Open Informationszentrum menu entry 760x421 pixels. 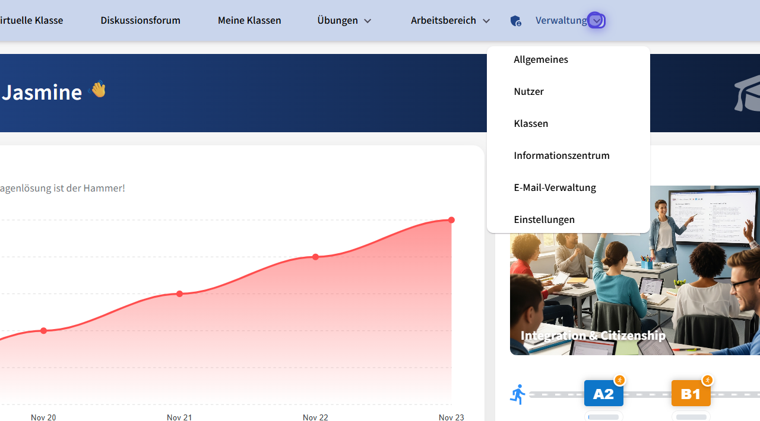point(562,155)
